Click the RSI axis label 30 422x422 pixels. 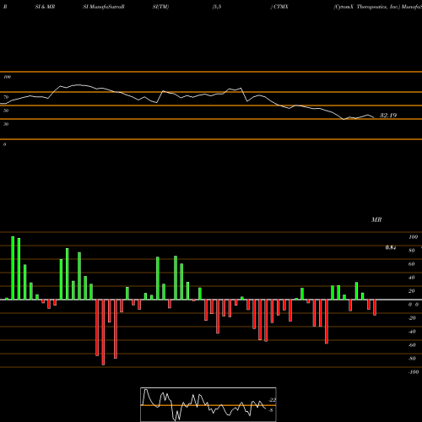coord(6,124)
